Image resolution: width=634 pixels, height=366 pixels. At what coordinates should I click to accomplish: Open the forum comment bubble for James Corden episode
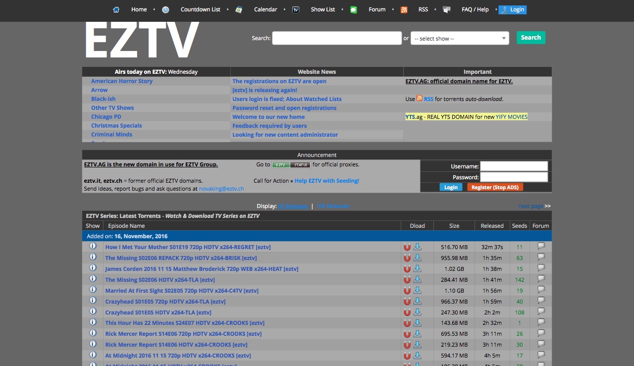[x=540, y=268]
